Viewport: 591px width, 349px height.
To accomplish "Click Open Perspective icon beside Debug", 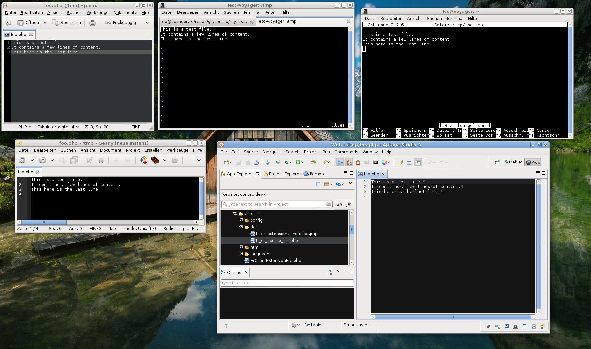I will tap(497, 162).
